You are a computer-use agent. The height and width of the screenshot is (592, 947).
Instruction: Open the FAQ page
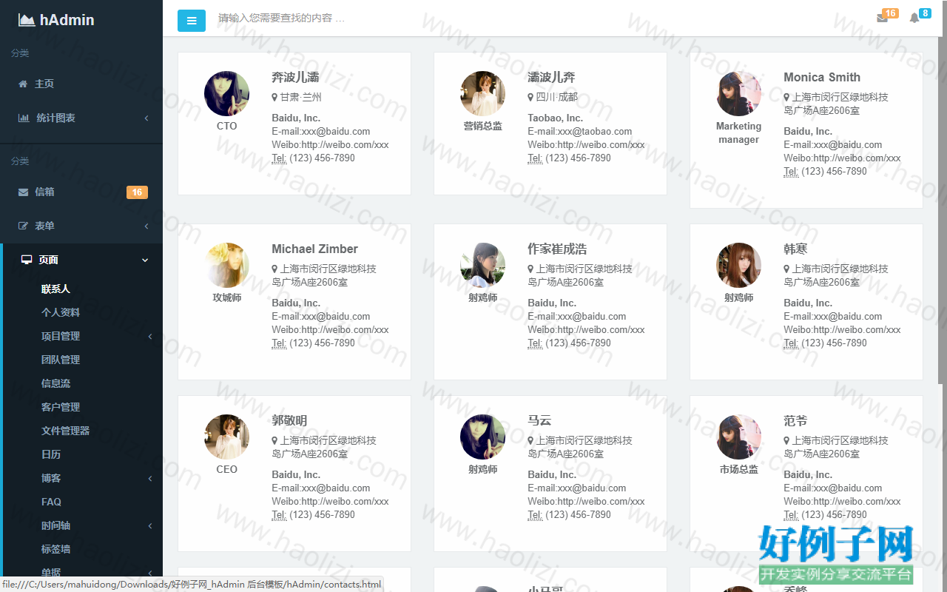point(51,502)
